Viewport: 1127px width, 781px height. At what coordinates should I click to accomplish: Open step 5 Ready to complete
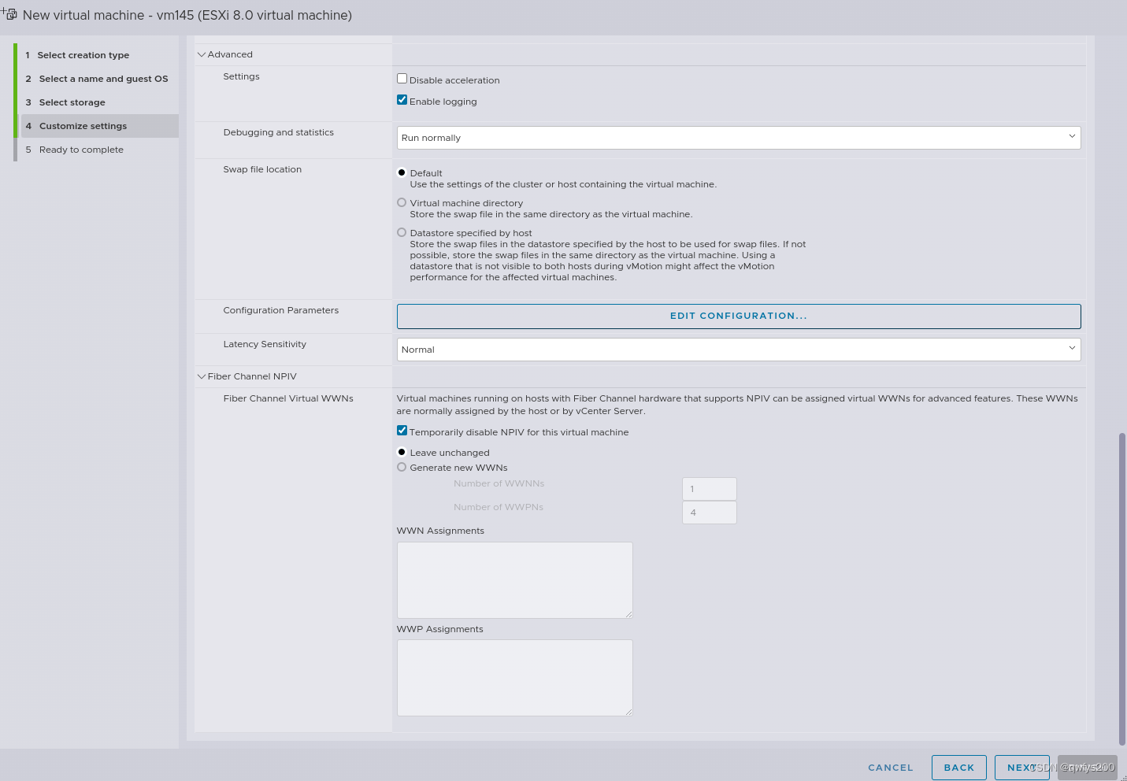click(74, 150)
